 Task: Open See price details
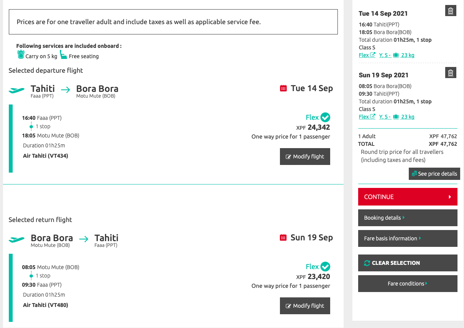(x=434, y=174)
